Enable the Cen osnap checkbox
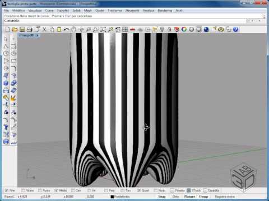269x201 pixels. (x=73, y=190)
